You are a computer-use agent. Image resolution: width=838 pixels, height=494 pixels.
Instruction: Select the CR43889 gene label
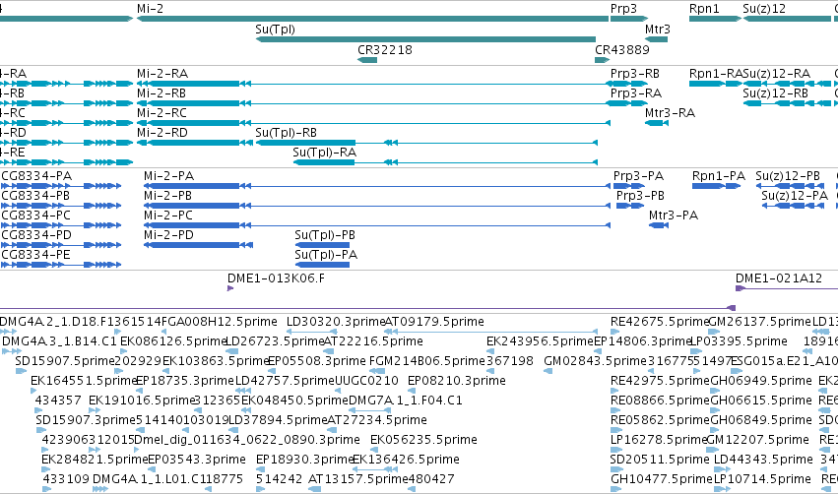[622, 49]
